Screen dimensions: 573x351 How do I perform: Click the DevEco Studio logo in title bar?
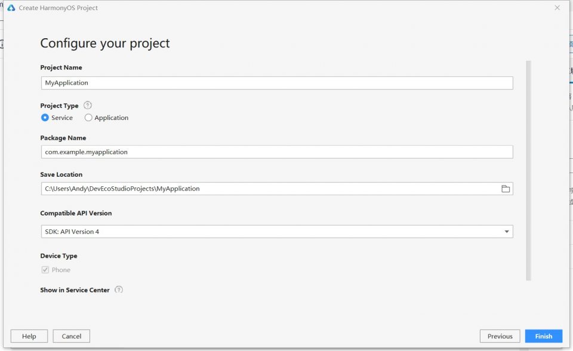[x=11, y=8]
